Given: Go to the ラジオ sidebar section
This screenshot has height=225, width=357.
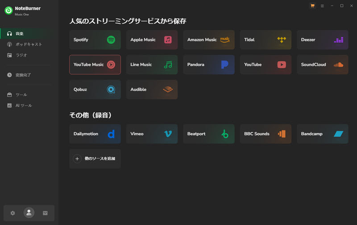Looking at the screenshot, I should (29, 55).
